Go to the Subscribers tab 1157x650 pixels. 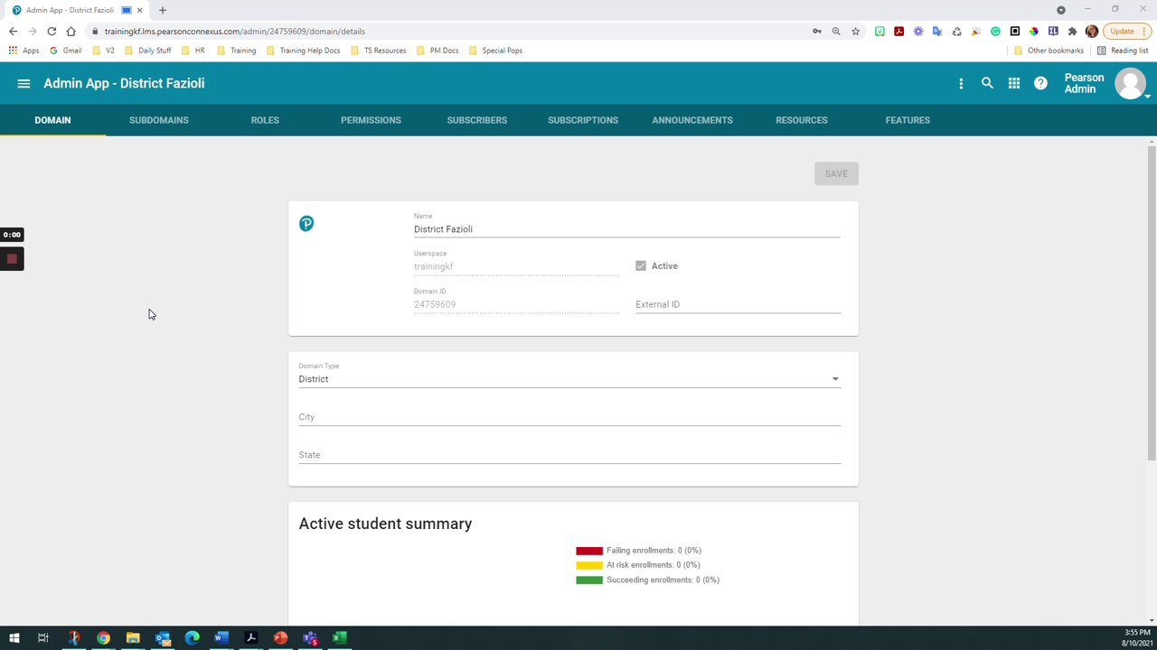tap(477, 120)
